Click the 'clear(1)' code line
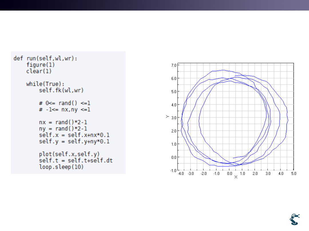Image resolution: width=309 pixels, height=231 pixels. (39, 71)
